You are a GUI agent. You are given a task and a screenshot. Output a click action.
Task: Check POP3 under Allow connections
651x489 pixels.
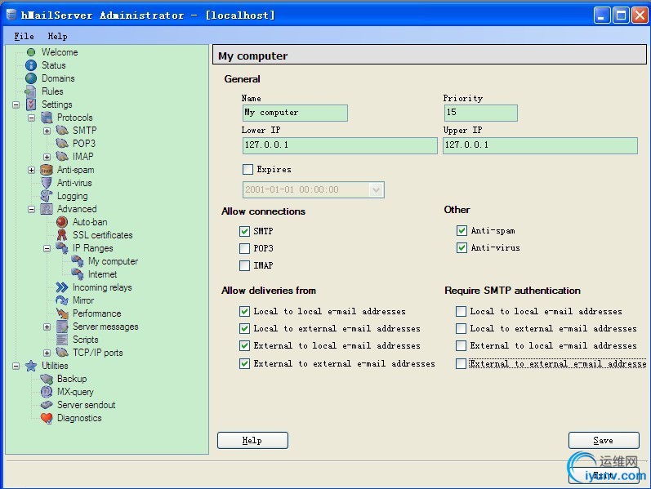tap(244, 248)
